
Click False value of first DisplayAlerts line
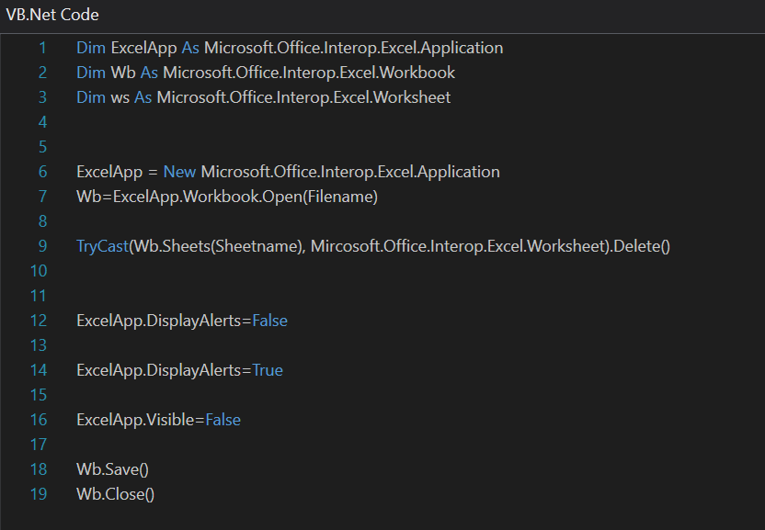pos(270,321)
